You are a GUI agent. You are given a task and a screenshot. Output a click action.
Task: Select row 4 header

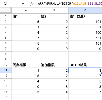click(x=6, y=32)
